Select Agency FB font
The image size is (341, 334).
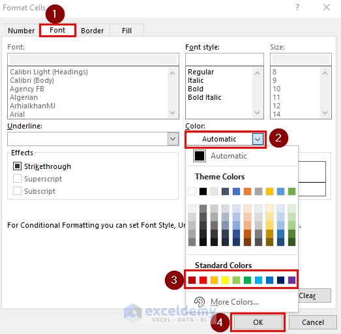(x=27, y=89)
